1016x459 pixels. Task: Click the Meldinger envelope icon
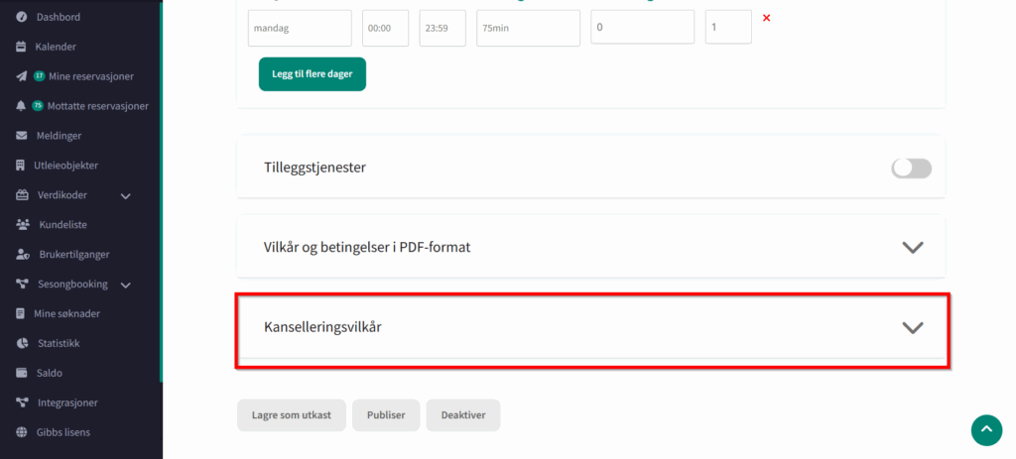[22, 136]
